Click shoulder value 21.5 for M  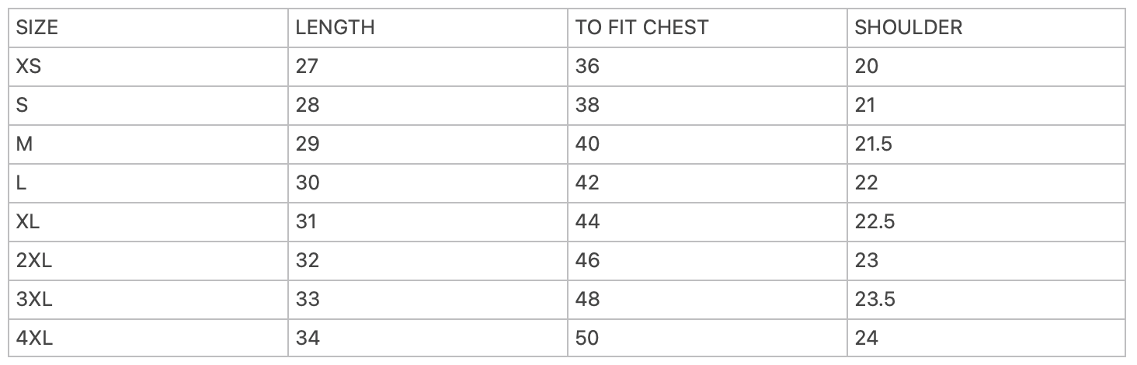coord(875,144)
